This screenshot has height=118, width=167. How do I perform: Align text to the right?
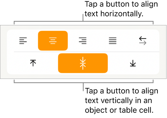(x=82, y=41)
